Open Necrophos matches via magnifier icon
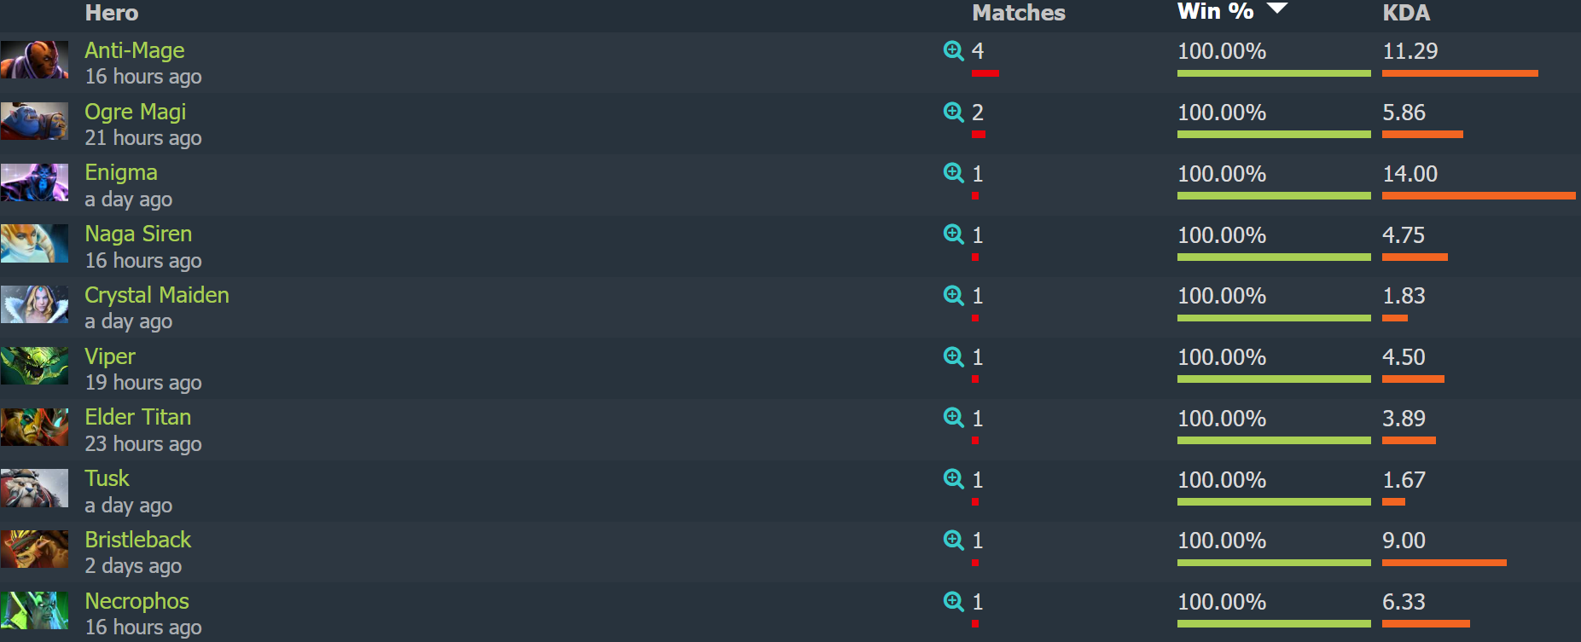 (x=953, y=601)
